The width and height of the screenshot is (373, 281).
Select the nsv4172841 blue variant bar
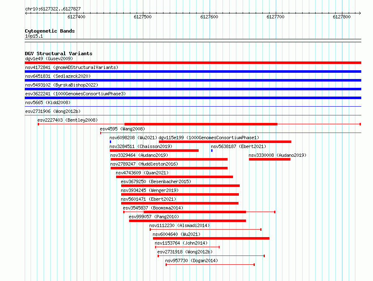pyautogui.click(x=193, y=72)
